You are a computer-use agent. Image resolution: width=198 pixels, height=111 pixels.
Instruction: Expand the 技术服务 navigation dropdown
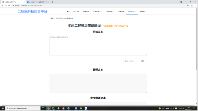click(x=132, y=11)
